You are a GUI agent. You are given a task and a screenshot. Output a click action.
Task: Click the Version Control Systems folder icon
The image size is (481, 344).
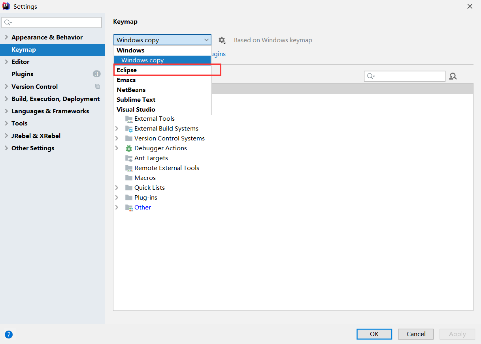coord(129,138)
